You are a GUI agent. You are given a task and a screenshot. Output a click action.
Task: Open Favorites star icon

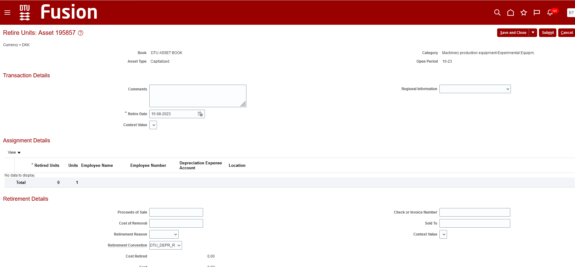(x=524, y=13)
